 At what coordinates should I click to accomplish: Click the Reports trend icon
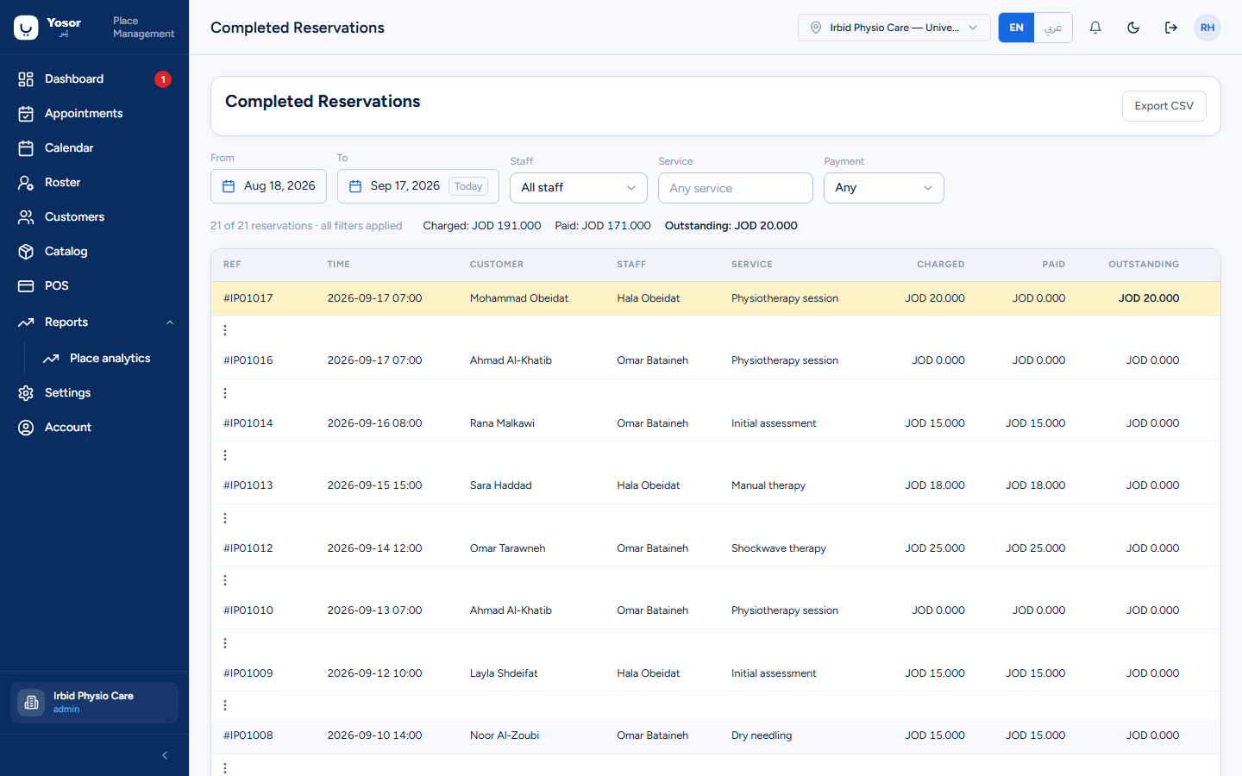(26, 322)
